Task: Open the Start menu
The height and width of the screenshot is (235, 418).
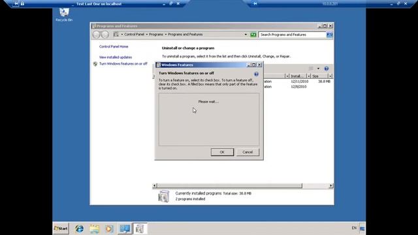Action: (x=61, y=228)
